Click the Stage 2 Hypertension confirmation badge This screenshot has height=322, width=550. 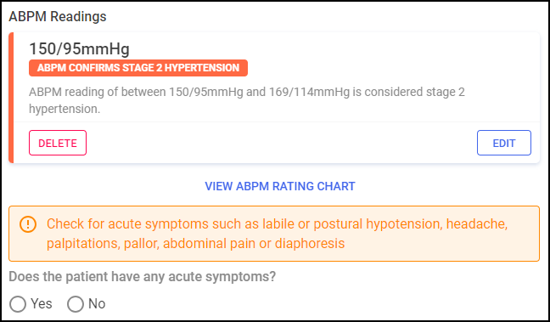point(138,68)
